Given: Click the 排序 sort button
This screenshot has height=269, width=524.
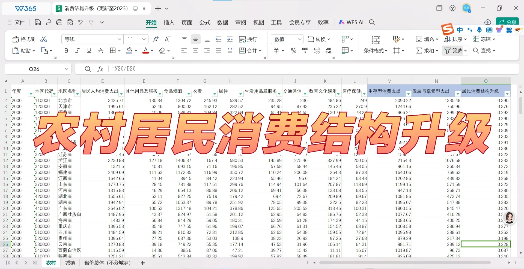Looking at the screenshot, I should pyautogui.click(x=455, y=39).
